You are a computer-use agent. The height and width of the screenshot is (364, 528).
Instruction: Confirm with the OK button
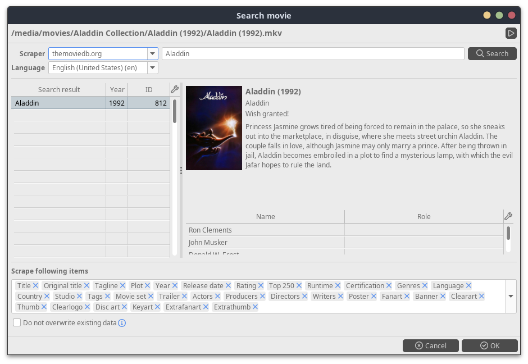click(x=489, y=345)
